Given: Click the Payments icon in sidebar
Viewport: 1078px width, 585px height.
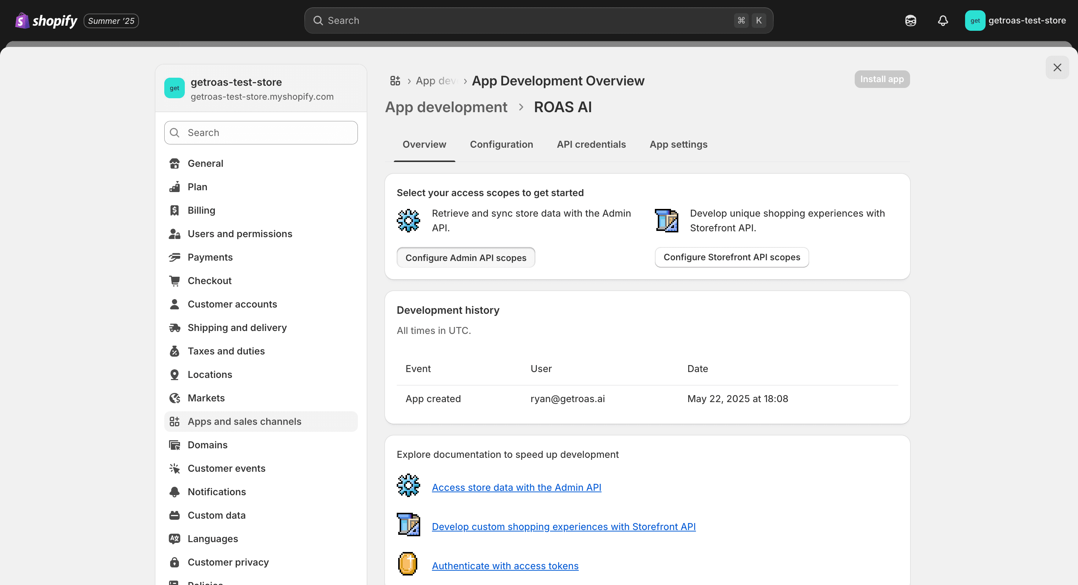Looking at the screenshot, I should (175, 257).
